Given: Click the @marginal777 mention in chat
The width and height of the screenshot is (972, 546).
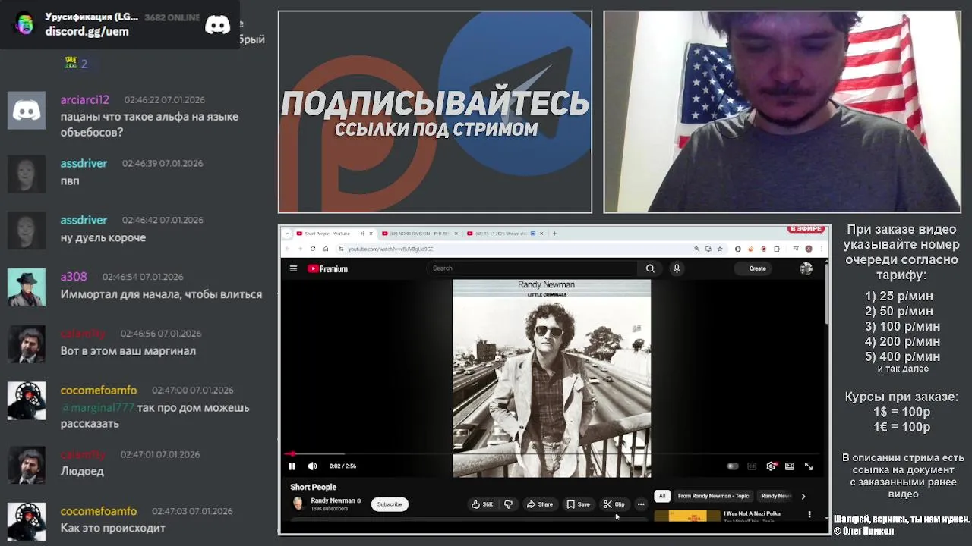Looking at the screenshot, I should click(98, 408).
